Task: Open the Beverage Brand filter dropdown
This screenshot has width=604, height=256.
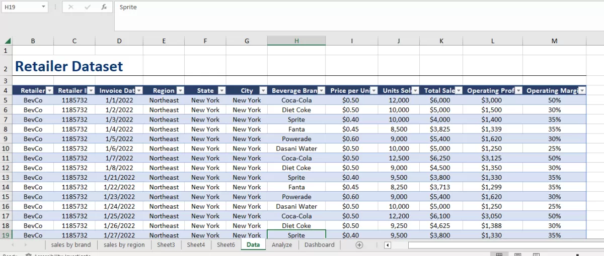Action: point(321,91)
